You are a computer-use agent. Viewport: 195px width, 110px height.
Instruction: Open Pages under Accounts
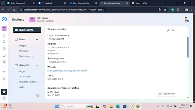click(x=22, y=72)
